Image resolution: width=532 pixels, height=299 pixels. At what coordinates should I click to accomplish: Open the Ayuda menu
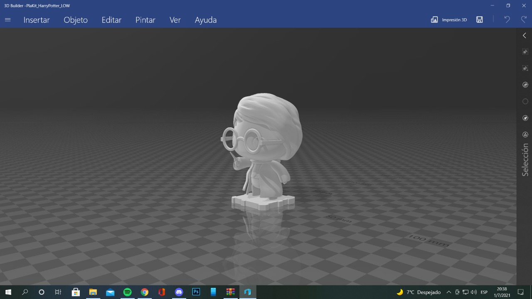pos(206,20)
